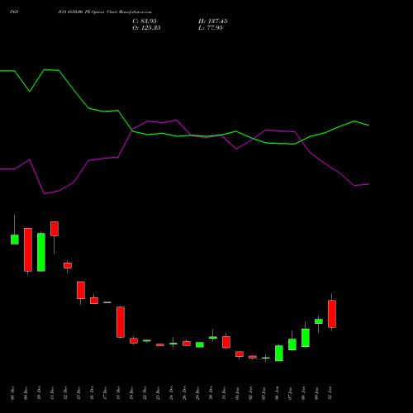Viewport: 413px width, 413px height.
Task: Click the green candlestick for 07 Jan
Action: (292, 344)
